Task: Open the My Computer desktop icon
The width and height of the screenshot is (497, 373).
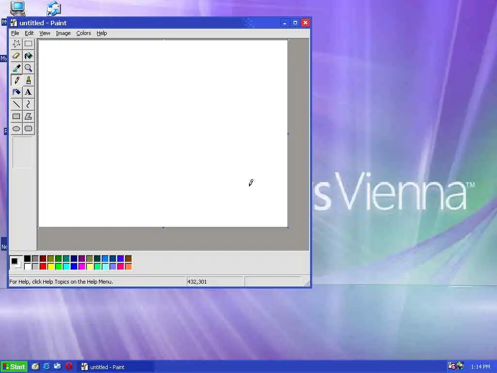Action: [17, 8]
